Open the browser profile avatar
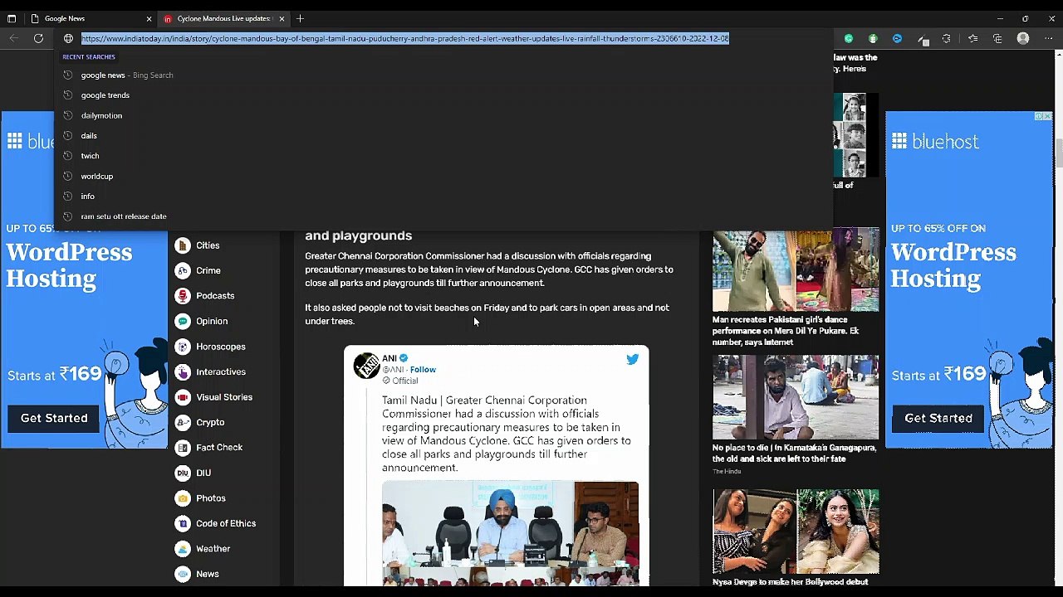The height and width of the screenshot is (597, 1063). click(x=1023, y=38)
